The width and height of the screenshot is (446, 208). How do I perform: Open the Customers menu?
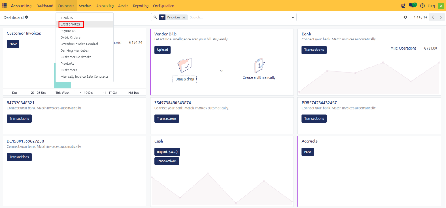66,6
